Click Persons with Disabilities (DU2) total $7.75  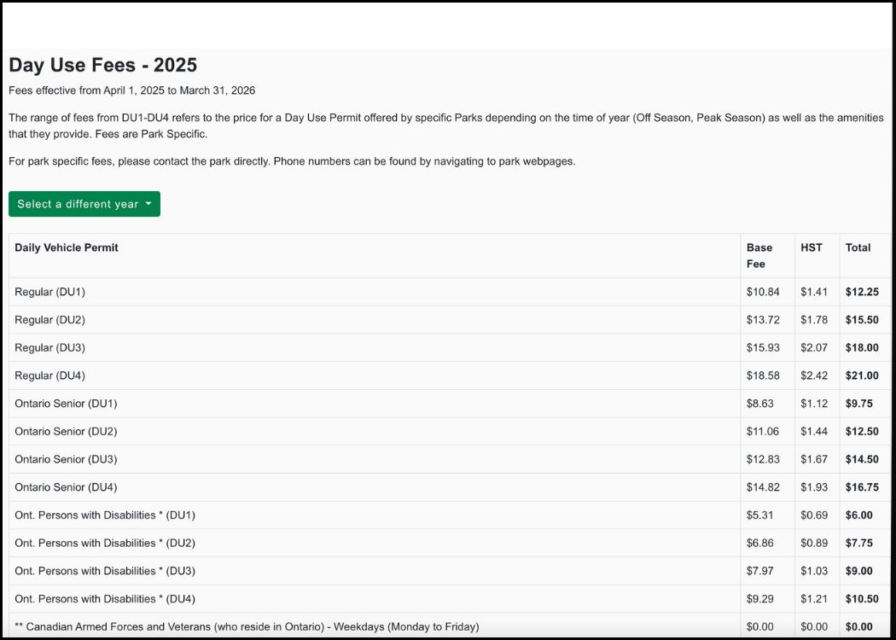tap(858, 543)
